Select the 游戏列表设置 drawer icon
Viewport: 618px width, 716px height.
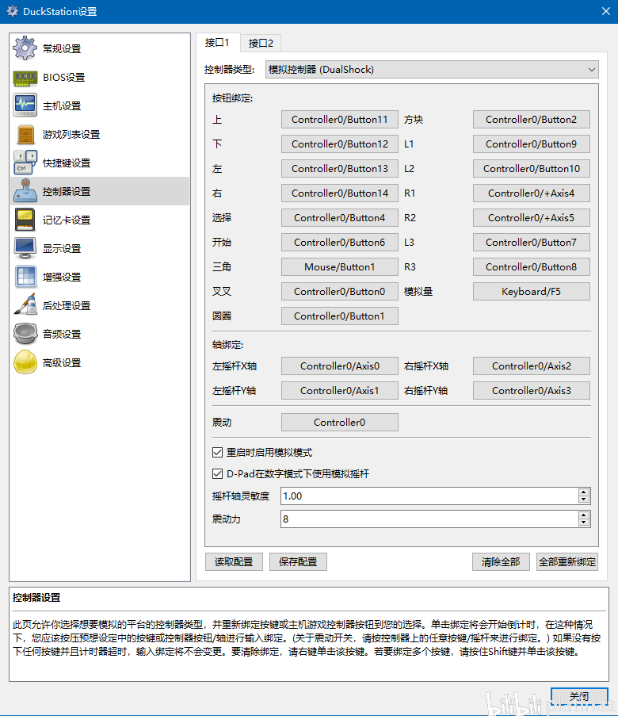(25, 134)
